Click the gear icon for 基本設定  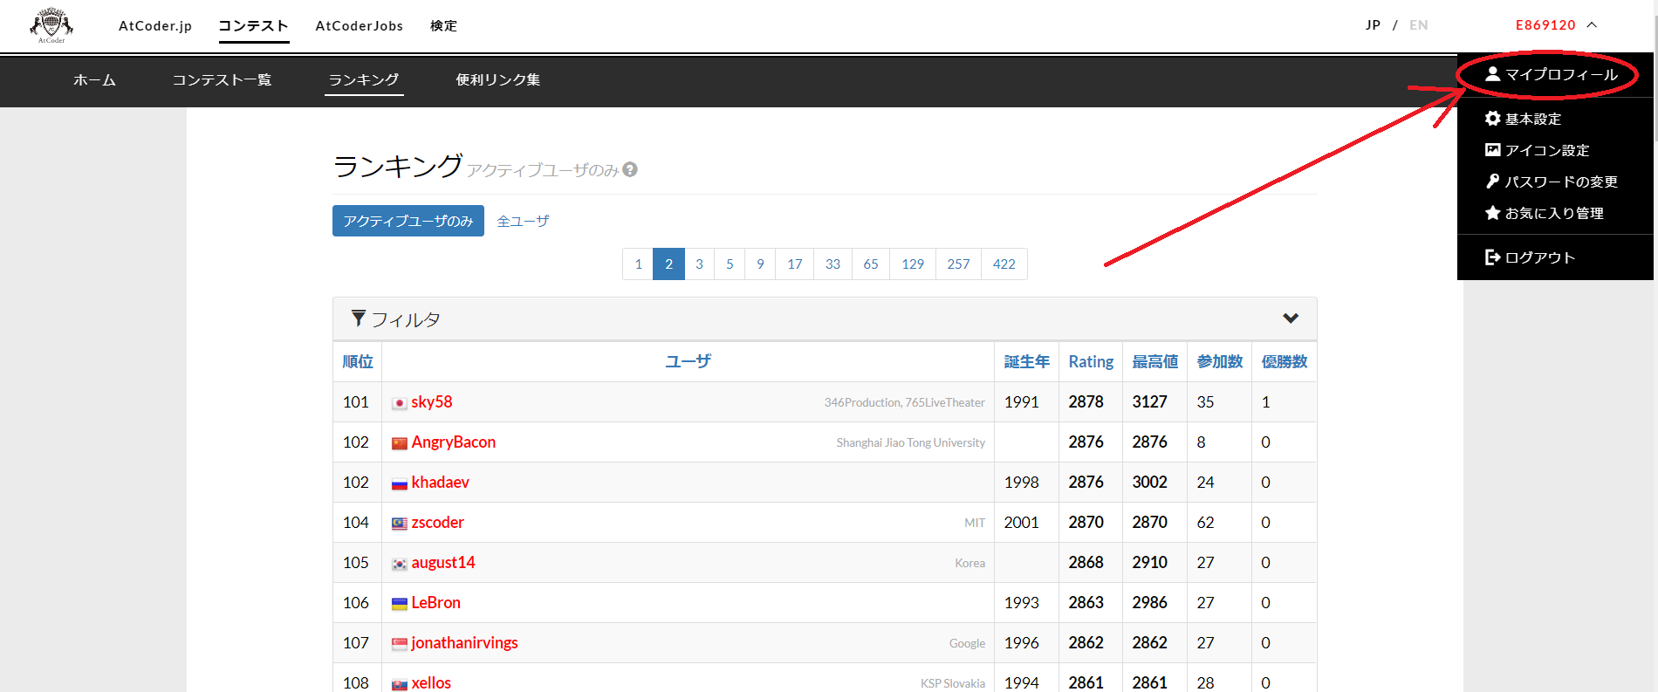click(1493, 119)
